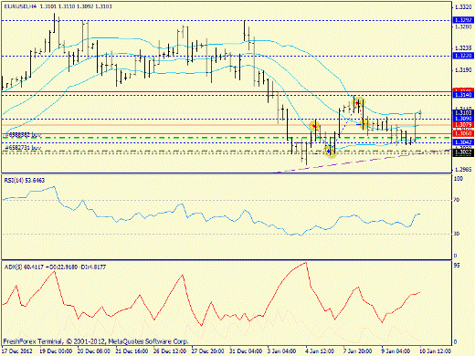The width and height of the screenshot is (475, 356).
Task: Click the ADX 95 scale label
Action: pos(457,266)
